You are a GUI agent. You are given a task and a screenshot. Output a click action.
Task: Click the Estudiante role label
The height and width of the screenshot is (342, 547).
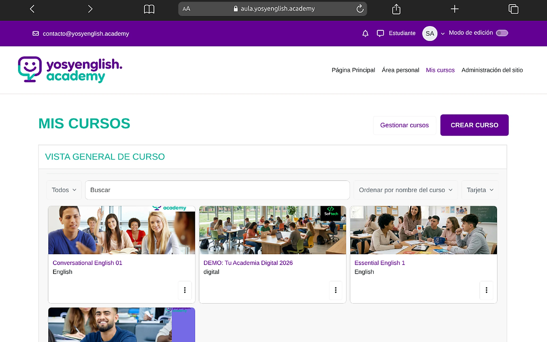pyautogui.click(x=402, y=33)
